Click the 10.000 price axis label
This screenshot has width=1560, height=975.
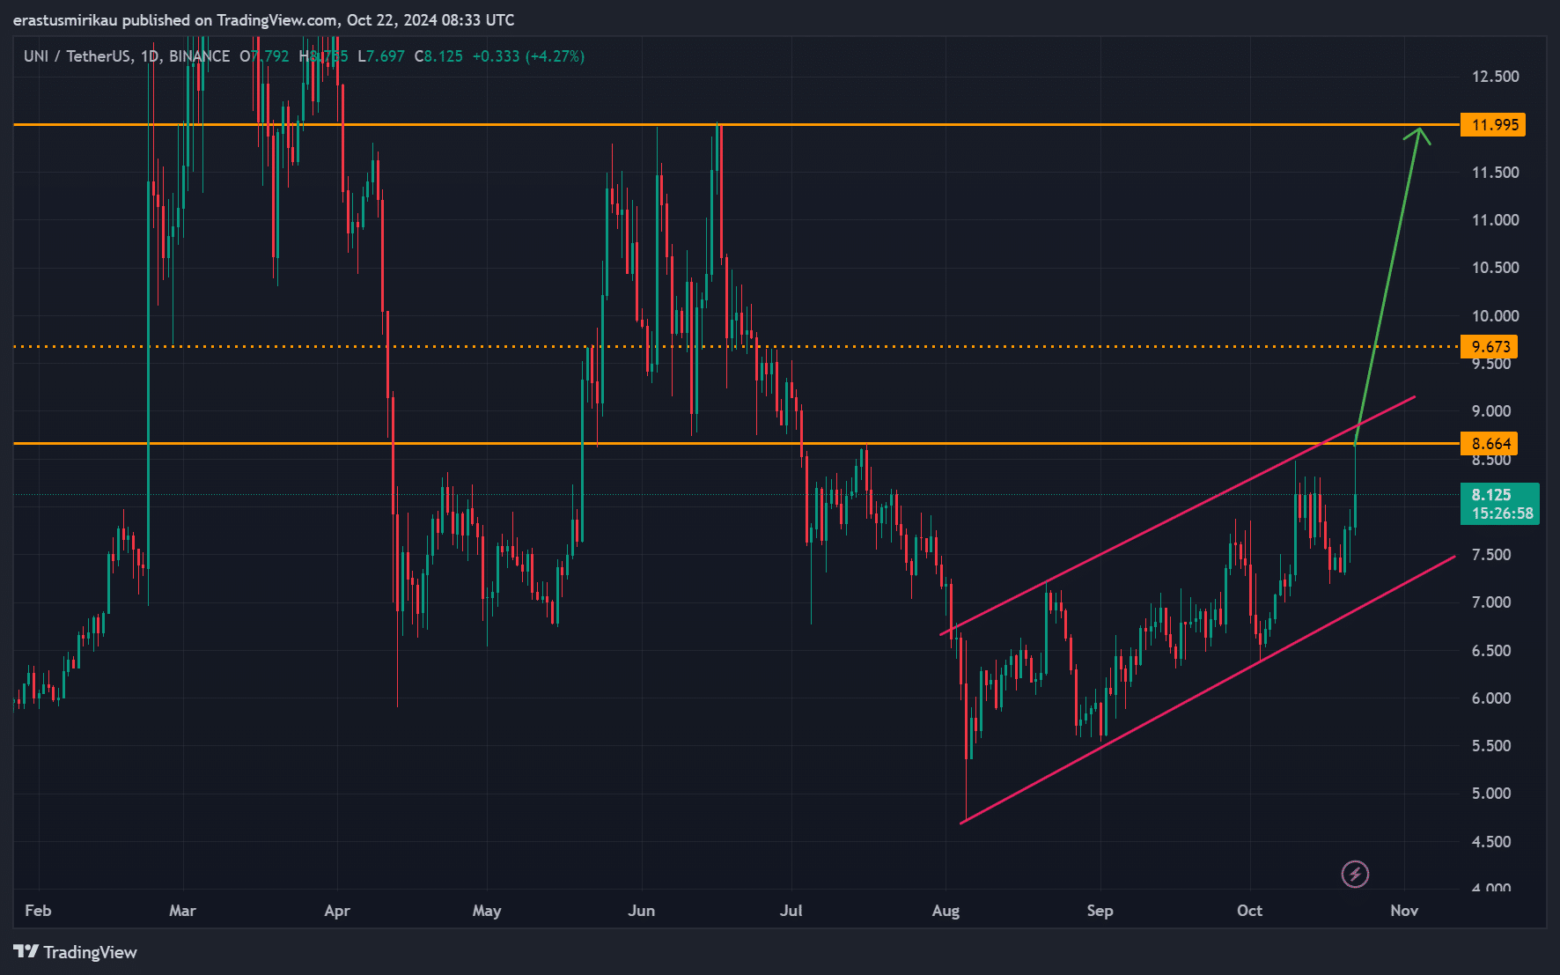click(1496, 316)
